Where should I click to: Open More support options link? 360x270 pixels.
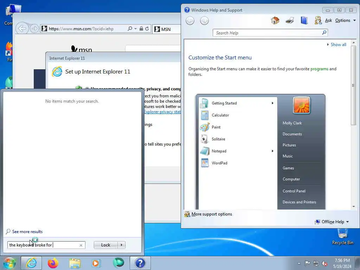[212, 214]
